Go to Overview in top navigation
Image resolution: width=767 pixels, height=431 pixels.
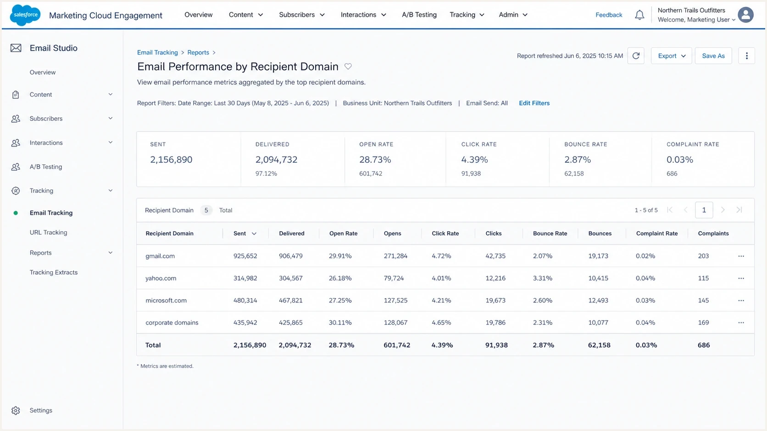click(x=199, y=15)
